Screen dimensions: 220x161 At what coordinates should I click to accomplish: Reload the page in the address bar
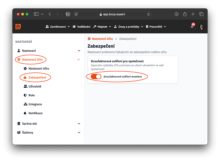148,14
